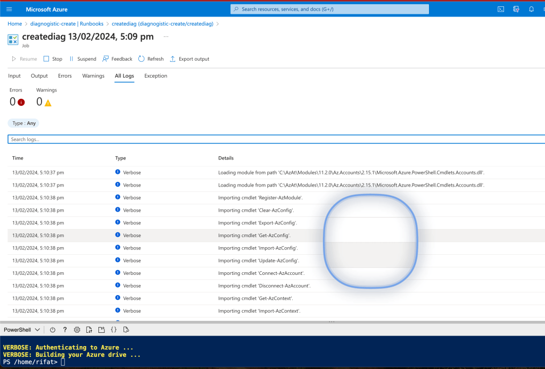The height and width of the screenshot is (369, 545).
Task: Click Verbose info icon in Get-AzConfig row
Action: pos(118,235)
